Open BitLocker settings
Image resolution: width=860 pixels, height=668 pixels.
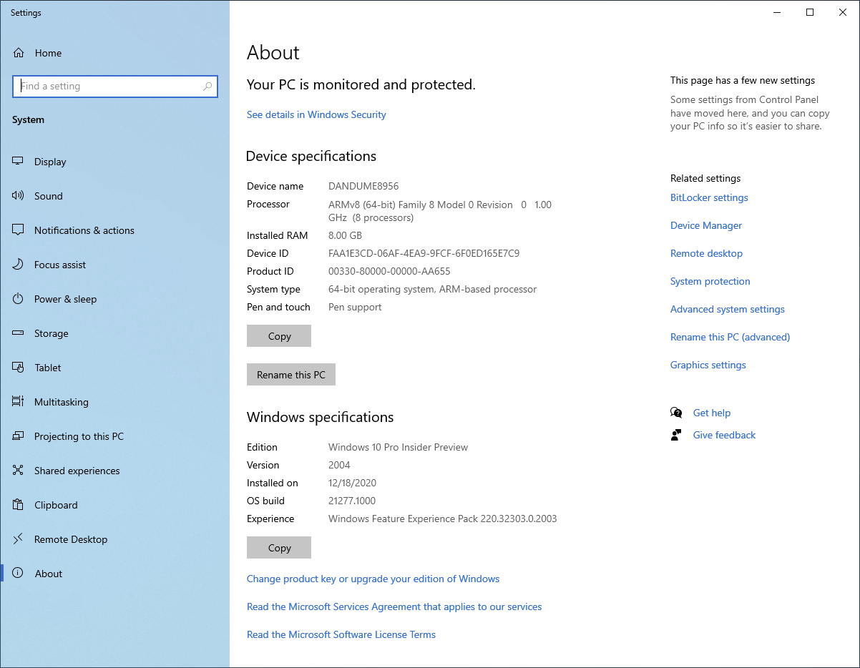click(709, 197)
